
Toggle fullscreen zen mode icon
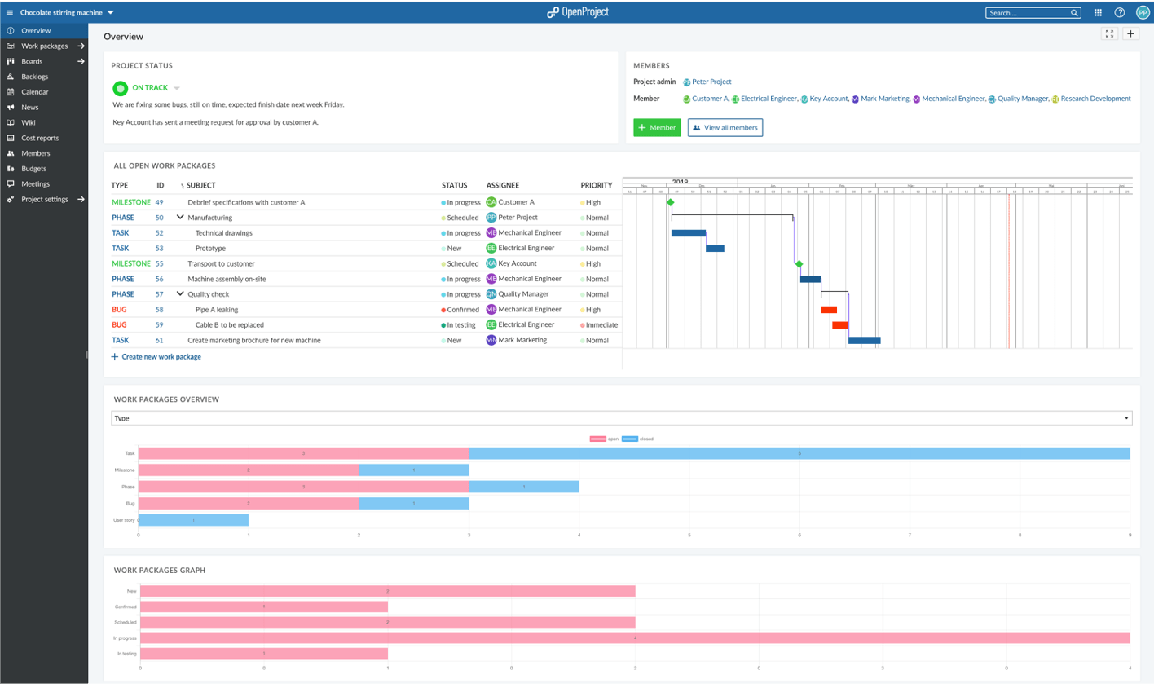(x=1109, y=33)
